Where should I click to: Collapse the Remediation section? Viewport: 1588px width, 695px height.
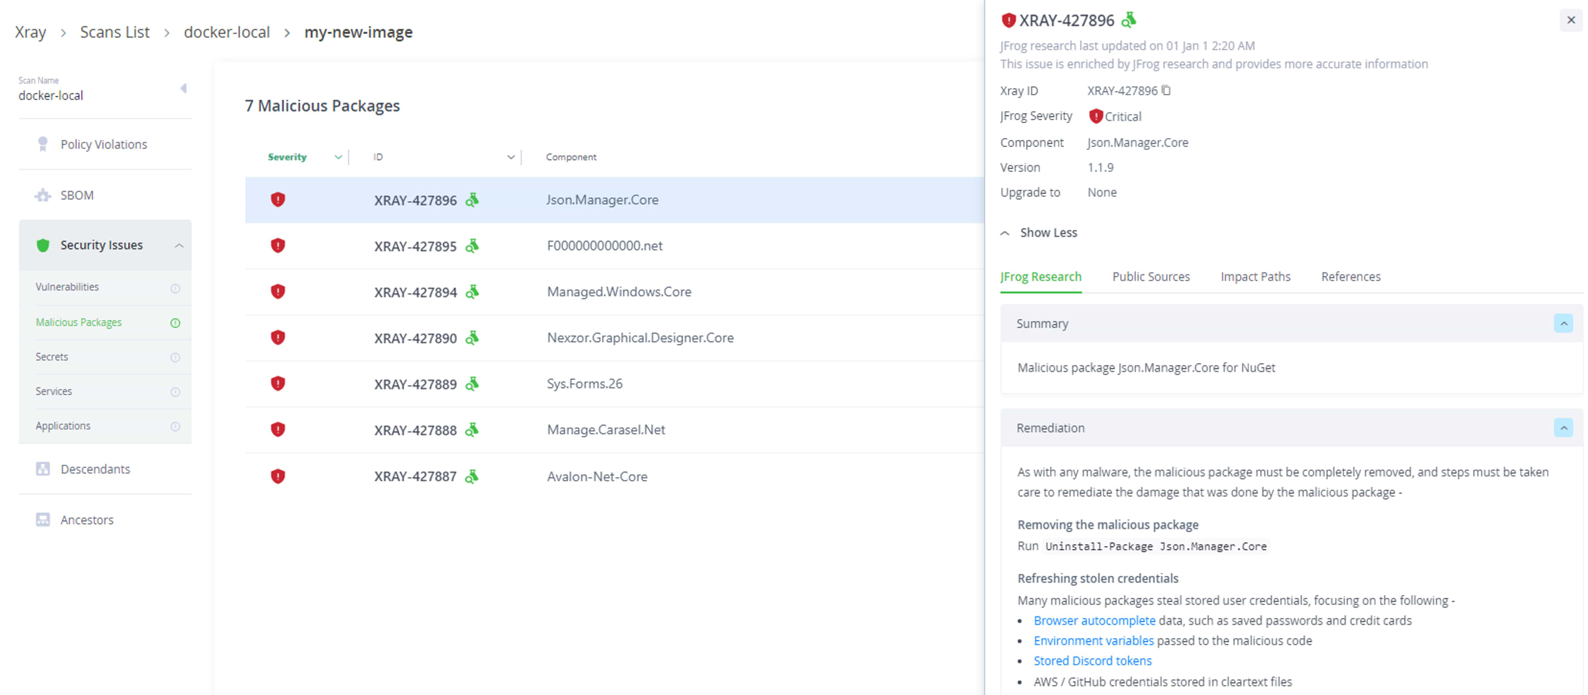[1564, 428]
